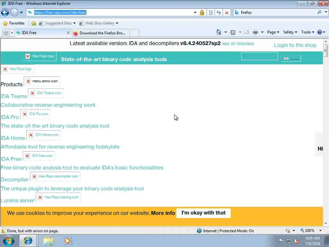Click the Print icon
The width and height of the screenshot is (329, 247).
(255, 32)
